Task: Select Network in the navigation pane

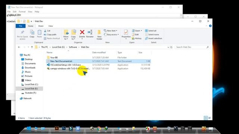Action: click(27, 98)
